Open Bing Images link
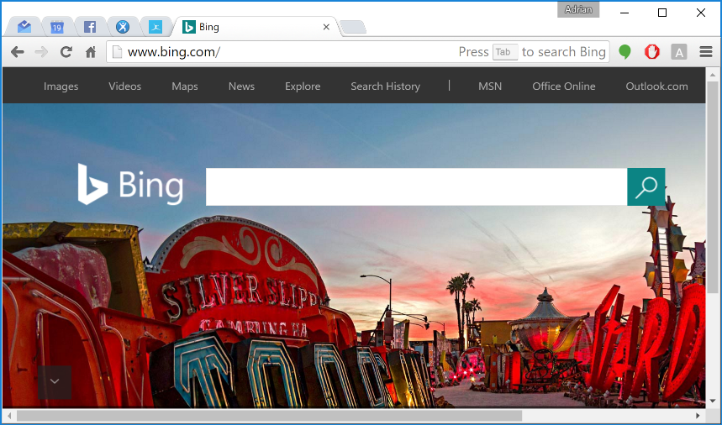The height and width of the screenshot is (425, 722). pos(61,86)
